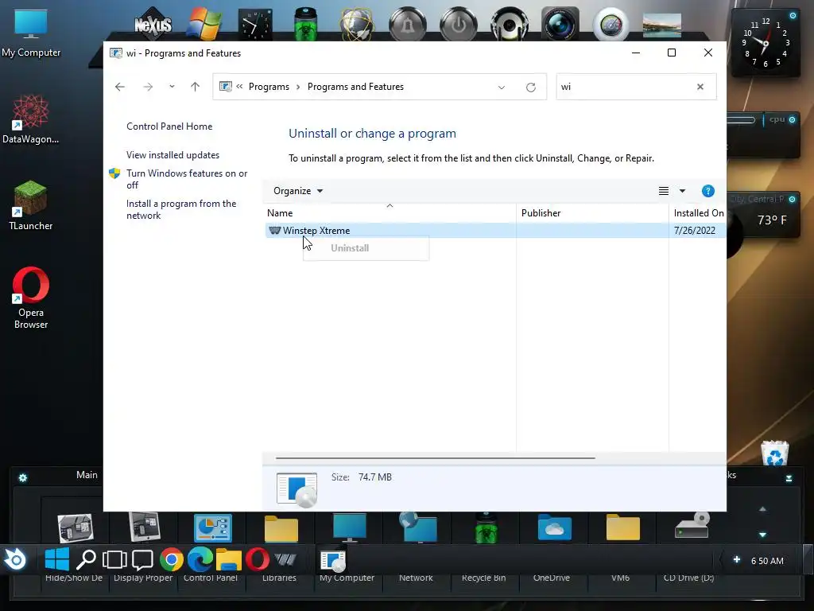Go to Control Panel Home
814x611 pixels.
tap(169, 126)
